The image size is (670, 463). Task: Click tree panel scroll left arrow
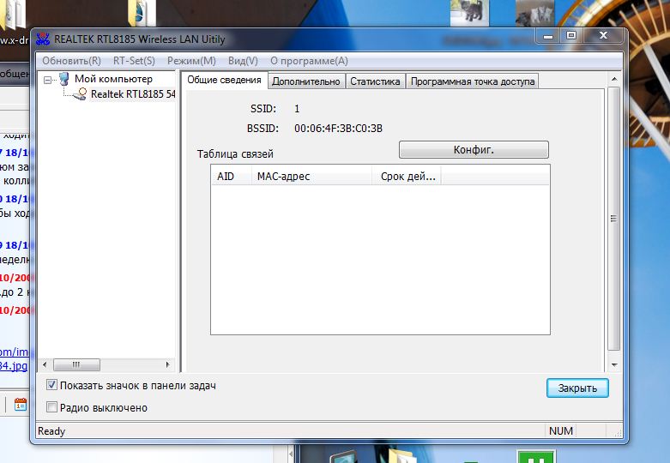coord(45,364)
